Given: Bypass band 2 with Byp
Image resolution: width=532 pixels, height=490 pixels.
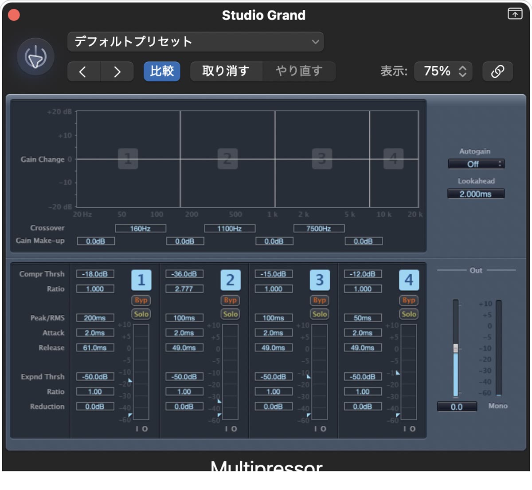Looking at the screenshot, I should (x=230, y=300).
